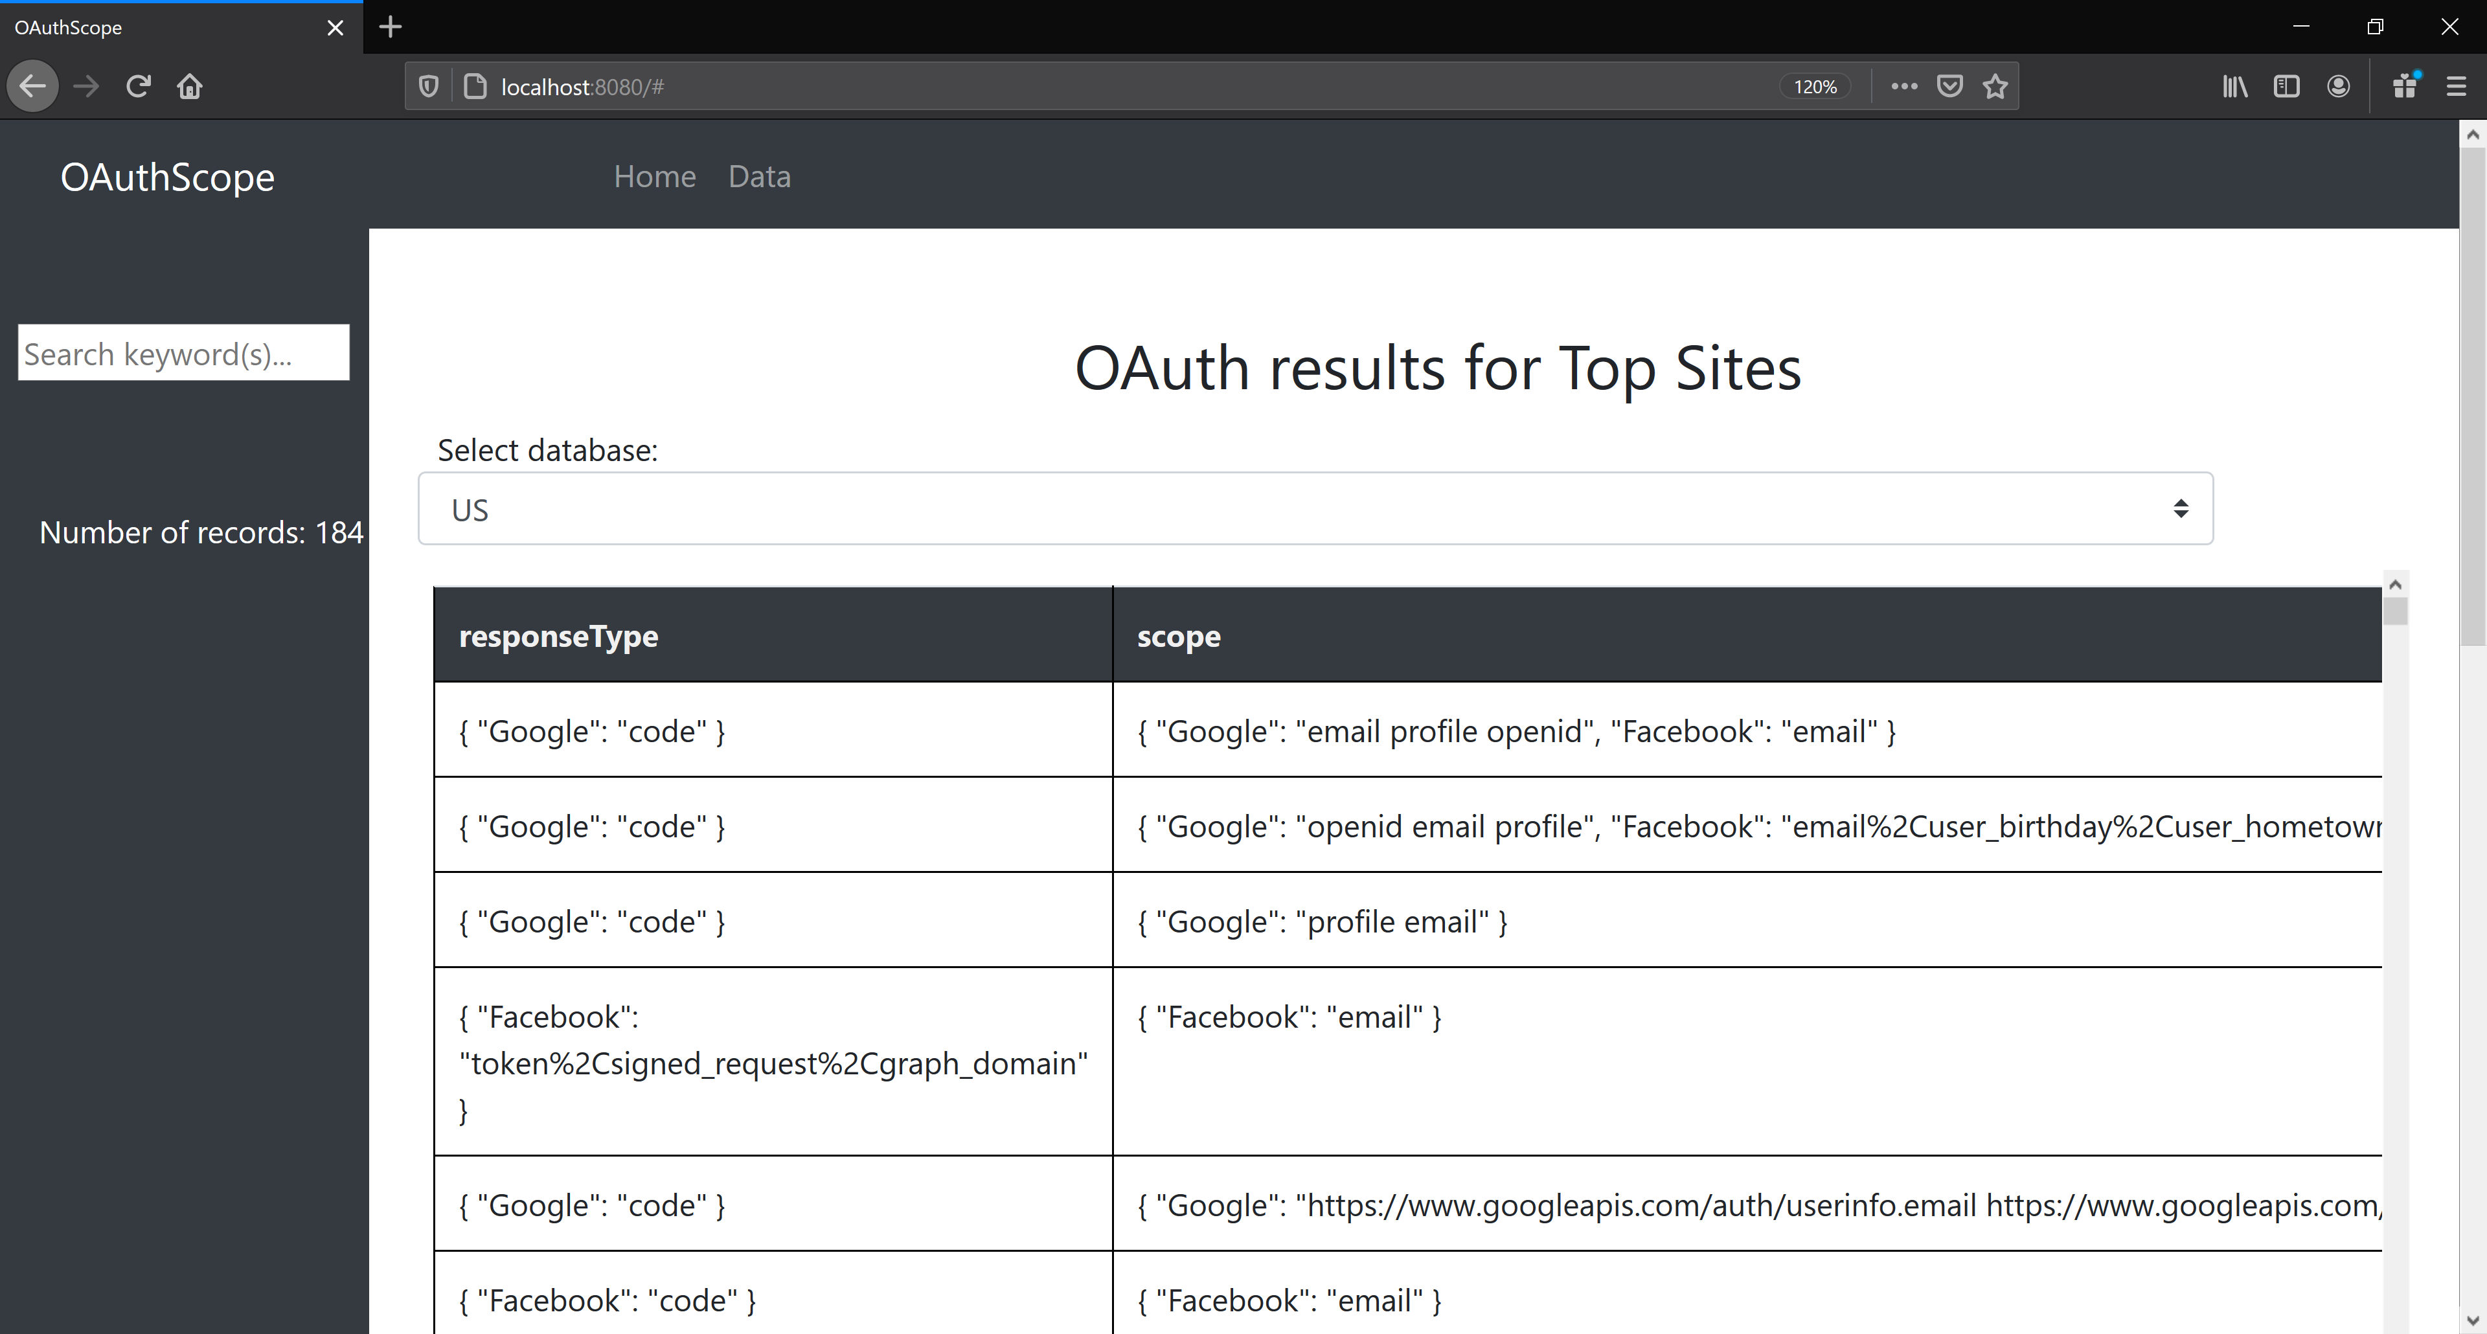Click the OAuth results for Top Sites heading
The image size is (2487, 1334).
pyautogui.click(x=1438, y=368)
